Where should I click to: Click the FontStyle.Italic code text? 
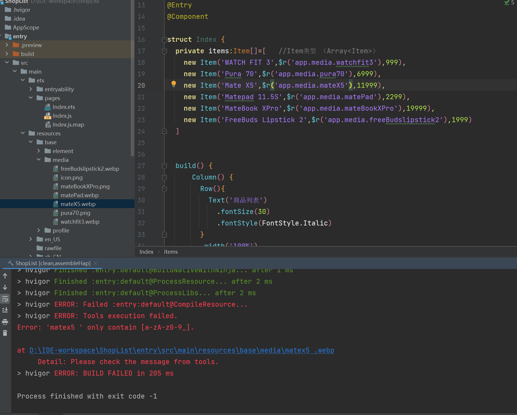pyautogui.click(x=295, y=223)
